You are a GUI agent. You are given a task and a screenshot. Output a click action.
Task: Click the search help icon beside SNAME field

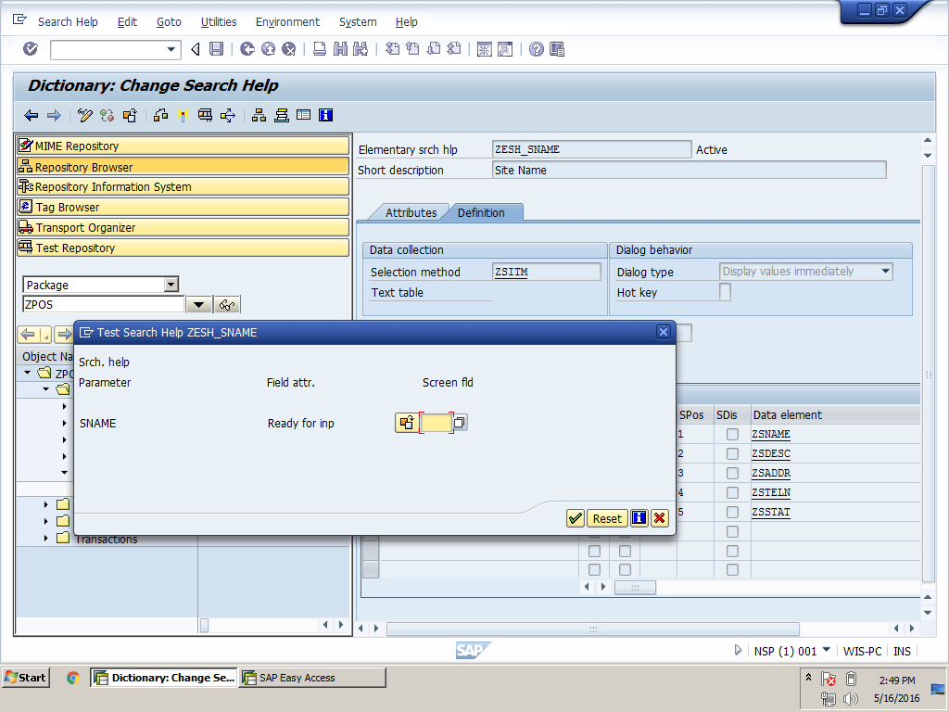[406, 423]
